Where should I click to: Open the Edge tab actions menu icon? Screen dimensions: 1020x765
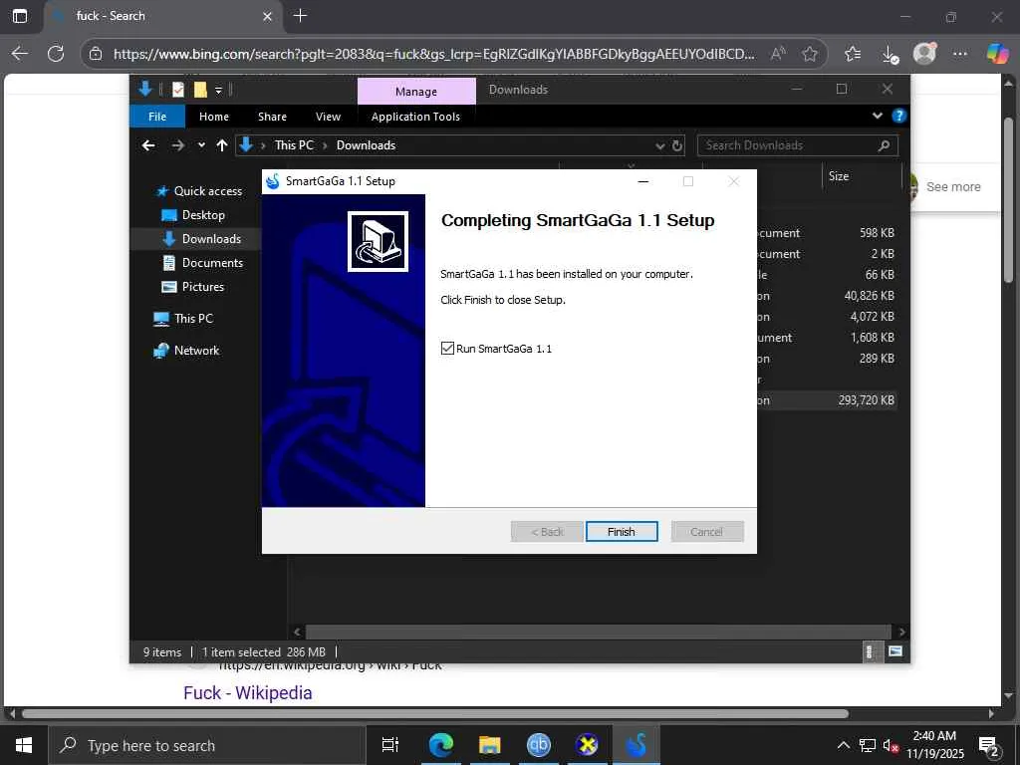tap(20, 16)
